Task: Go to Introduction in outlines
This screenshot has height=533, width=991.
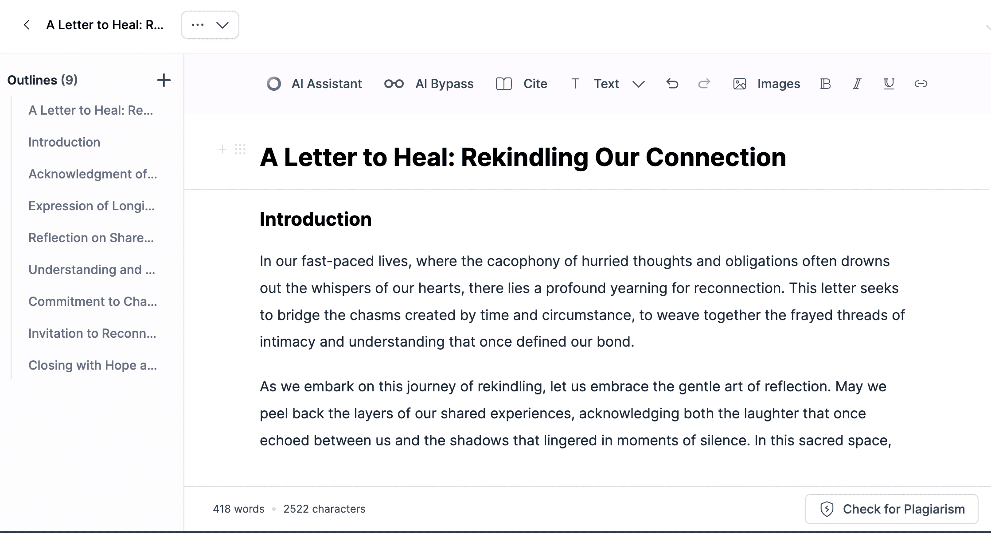Action: [x=64, y=142]
